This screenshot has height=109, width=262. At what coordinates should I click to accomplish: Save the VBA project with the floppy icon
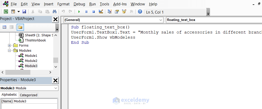(24, 12)
